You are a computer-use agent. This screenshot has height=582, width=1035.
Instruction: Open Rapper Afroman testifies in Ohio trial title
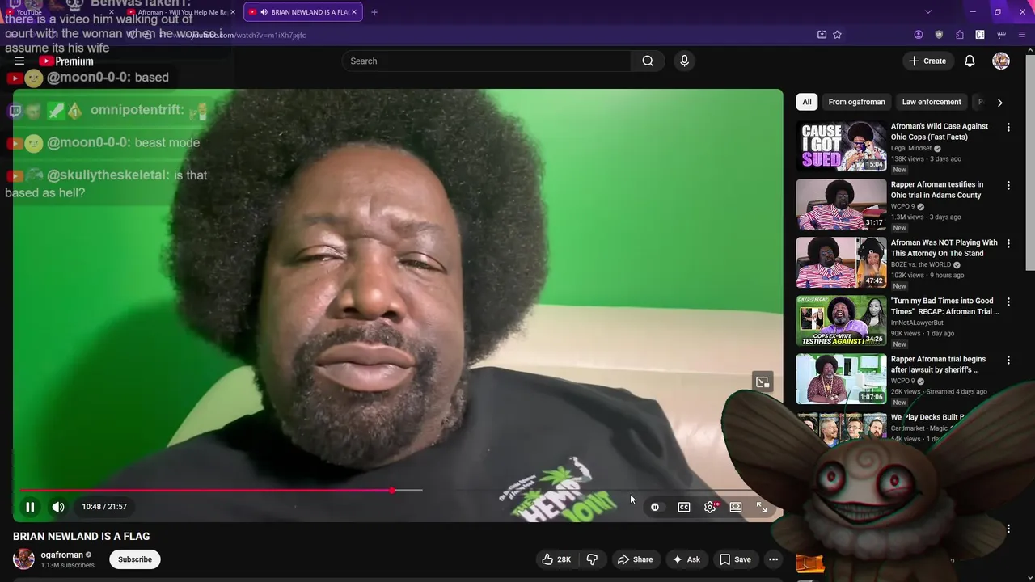(937, 190)
